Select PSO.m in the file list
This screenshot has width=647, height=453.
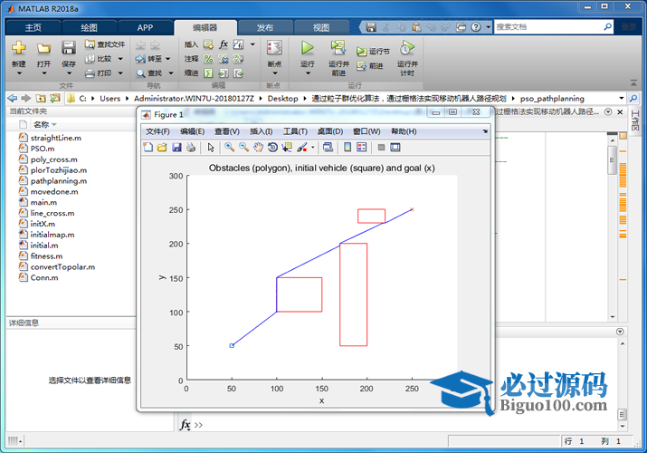point(43,149)
